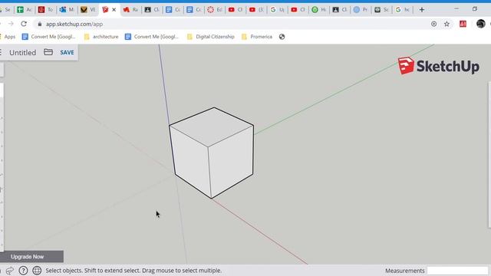The height and width of the screenshot is (276, 491).
Task: Switch to the 'Hc' tab with green icon
Action: point(319,10)
